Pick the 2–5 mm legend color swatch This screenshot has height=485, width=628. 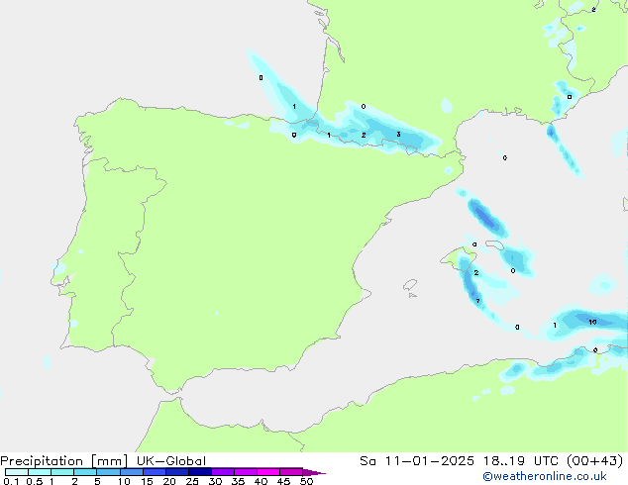pos(85,472)
